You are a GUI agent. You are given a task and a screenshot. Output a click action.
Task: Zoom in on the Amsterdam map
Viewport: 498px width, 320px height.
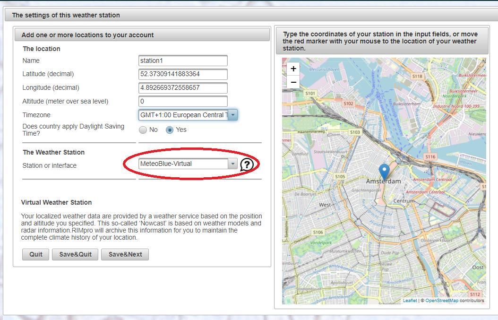point(293,68)
